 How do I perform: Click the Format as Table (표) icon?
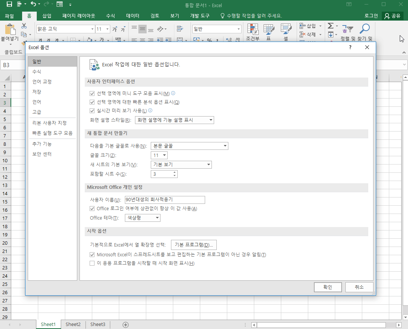coord(269,29)
